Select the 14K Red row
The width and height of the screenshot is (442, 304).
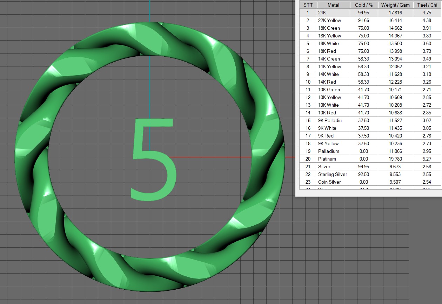coord(370,82)
